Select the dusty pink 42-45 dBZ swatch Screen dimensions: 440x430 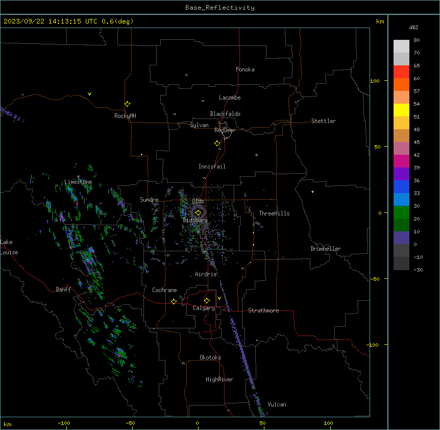point(401,149)
